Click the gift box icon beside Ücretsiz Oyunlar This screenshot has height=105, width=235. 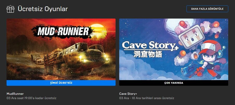(10, 9)
